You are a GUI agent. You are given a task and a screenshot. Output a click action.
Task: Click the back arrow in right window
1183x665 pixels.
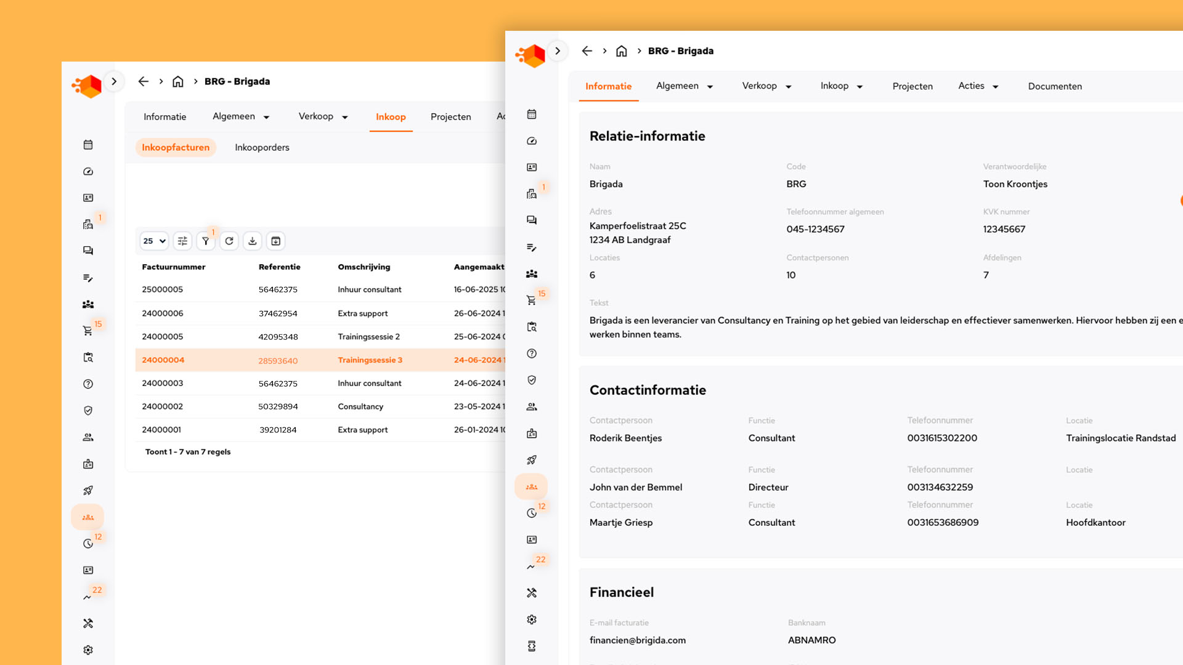pos(587,51)
